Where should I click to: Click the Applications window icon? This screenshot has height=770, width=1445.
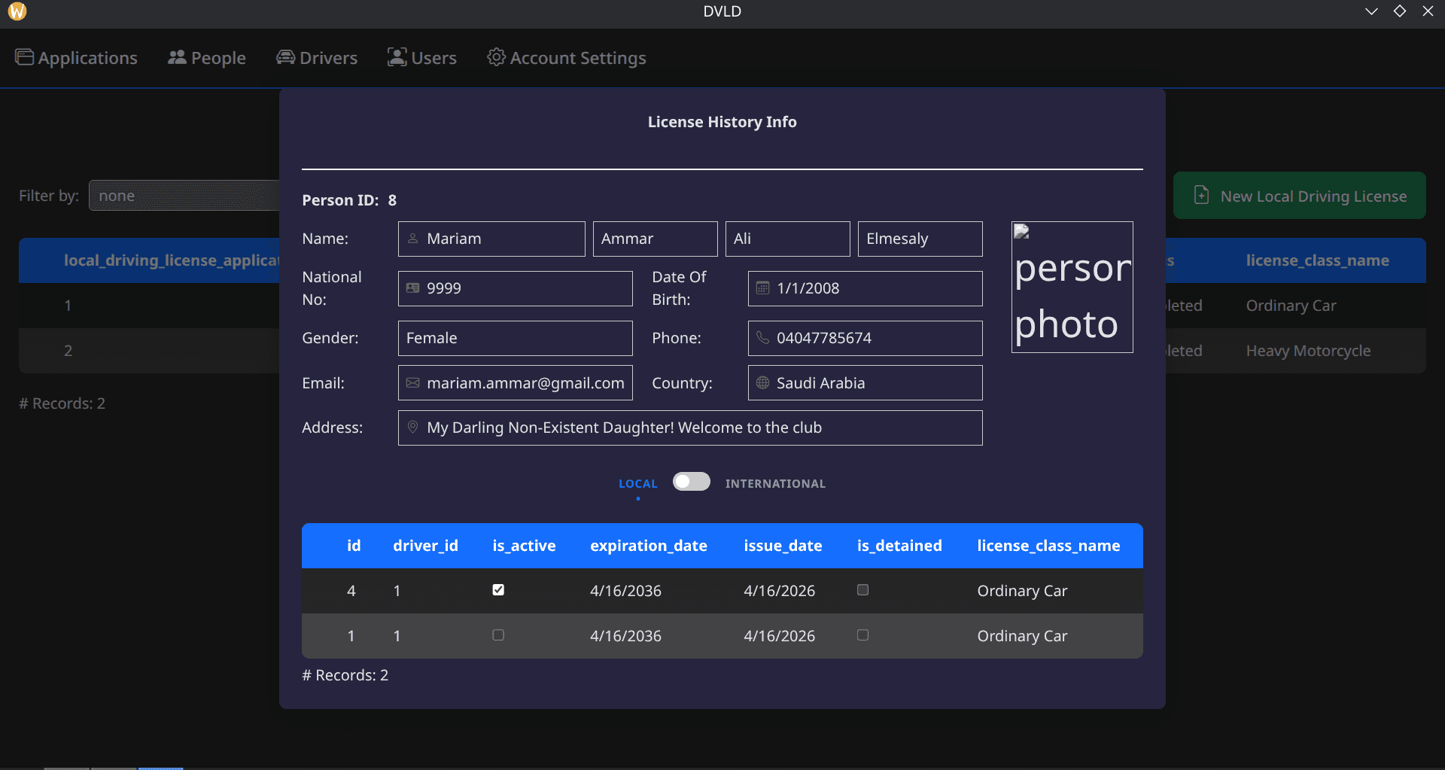click(x=24, y=57)
